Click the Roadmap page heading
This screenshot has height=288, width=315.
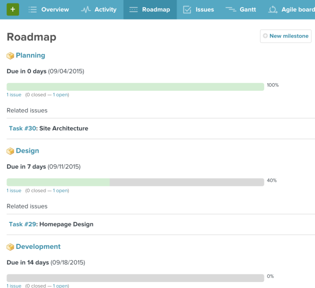[31, 37]
